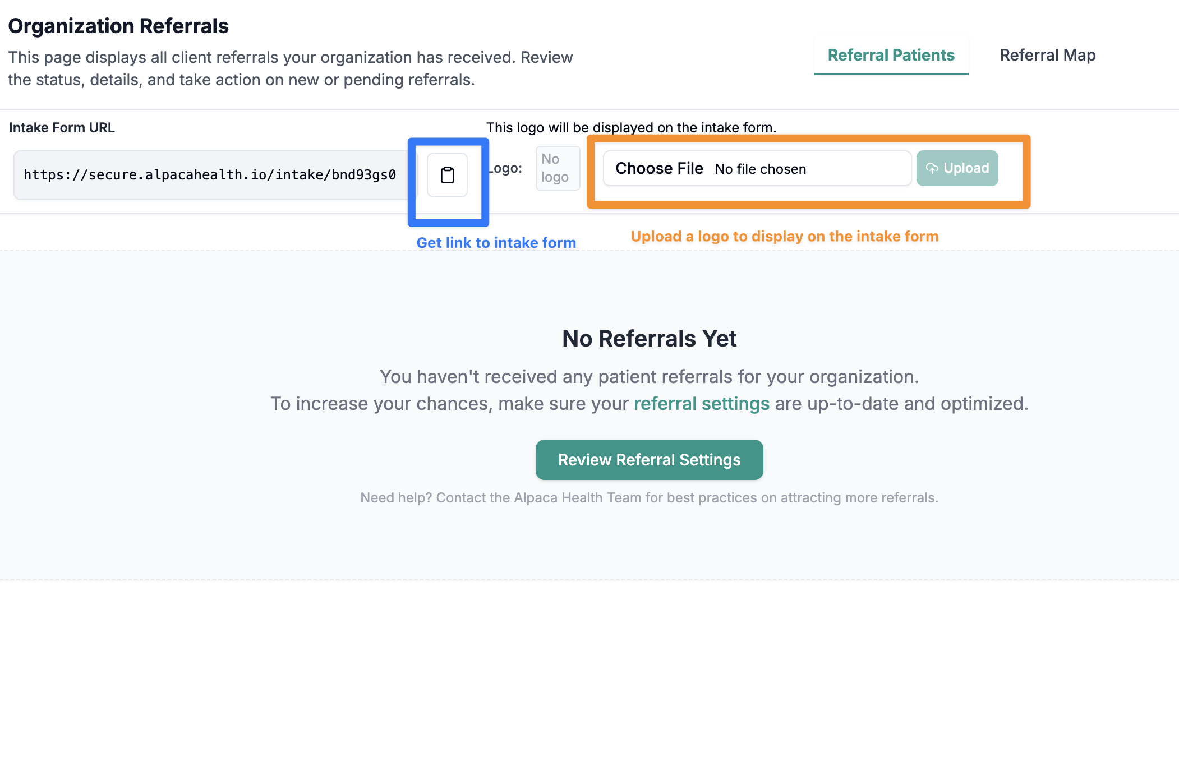Click the "Organization Referrals" page heading
Viewport: 1179px width, 757px height.
(x=118, y=26)
